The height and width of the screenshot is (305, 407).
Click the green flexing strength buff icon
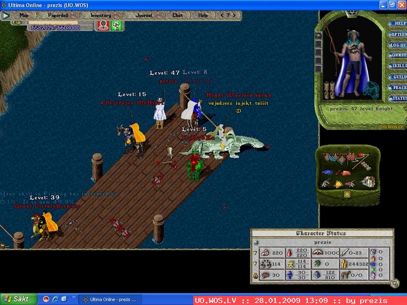click(x=117, y=26)
